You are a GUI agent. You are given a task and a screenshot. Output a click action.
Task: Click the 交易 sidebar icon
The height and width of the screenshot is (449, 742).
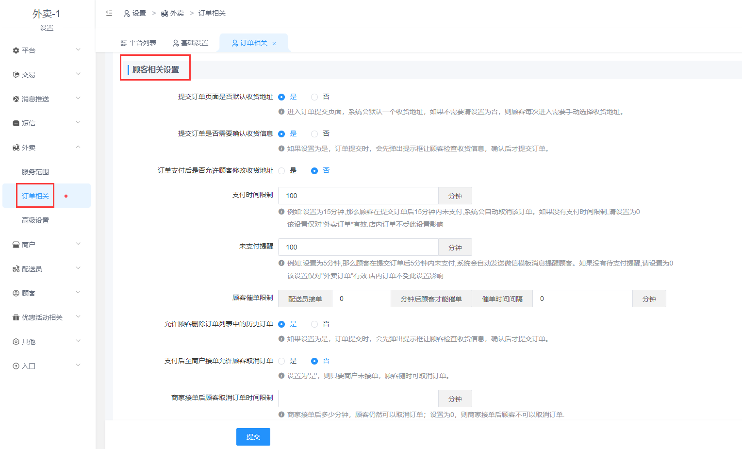coord(16,75)
